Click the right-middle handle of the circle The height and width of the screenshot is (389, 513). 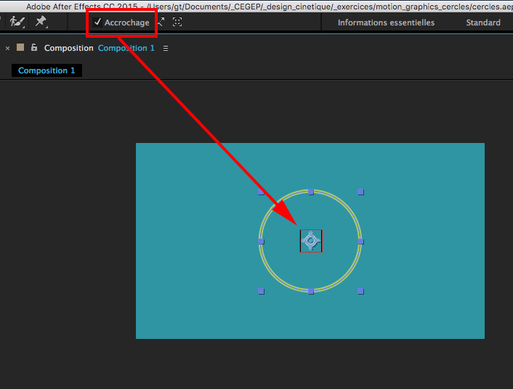(x=360, y=242)
